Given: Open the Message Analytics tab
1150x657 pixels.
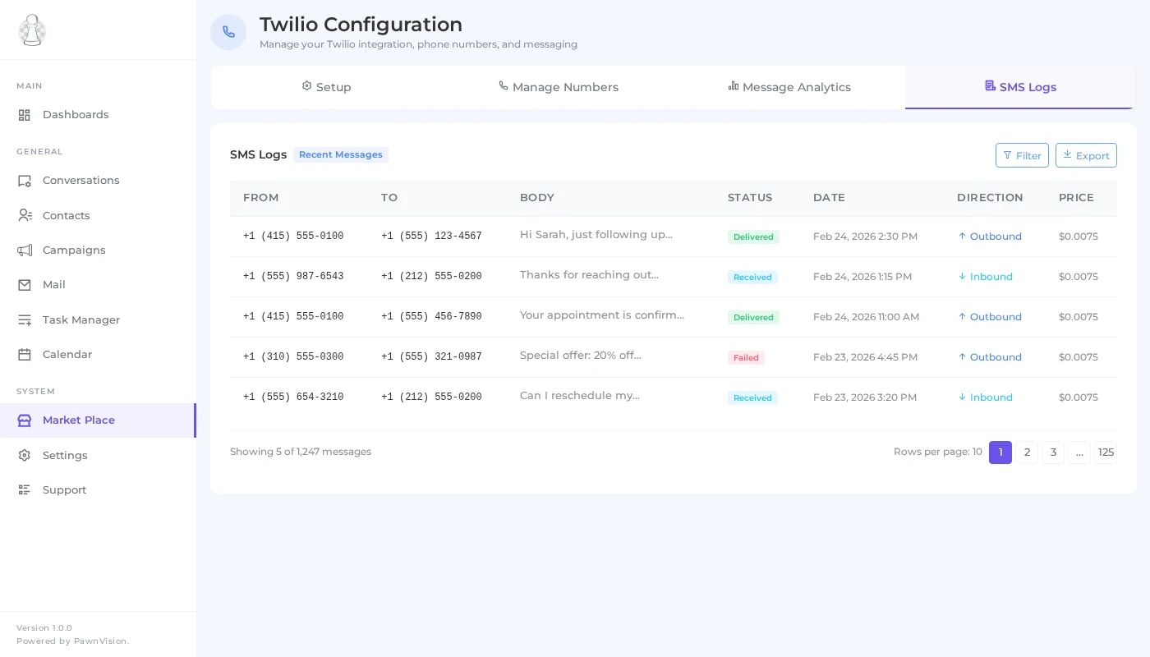Looking at the screenshot, I should point(789,87).
